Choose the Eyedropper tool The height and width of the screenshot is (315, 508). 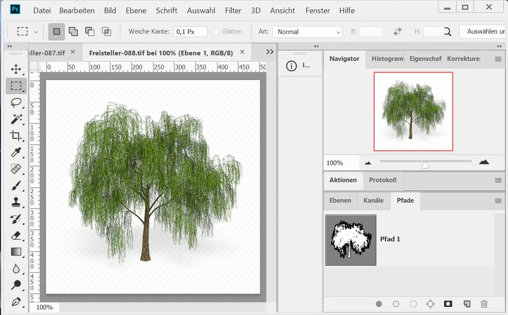[16, 152]
